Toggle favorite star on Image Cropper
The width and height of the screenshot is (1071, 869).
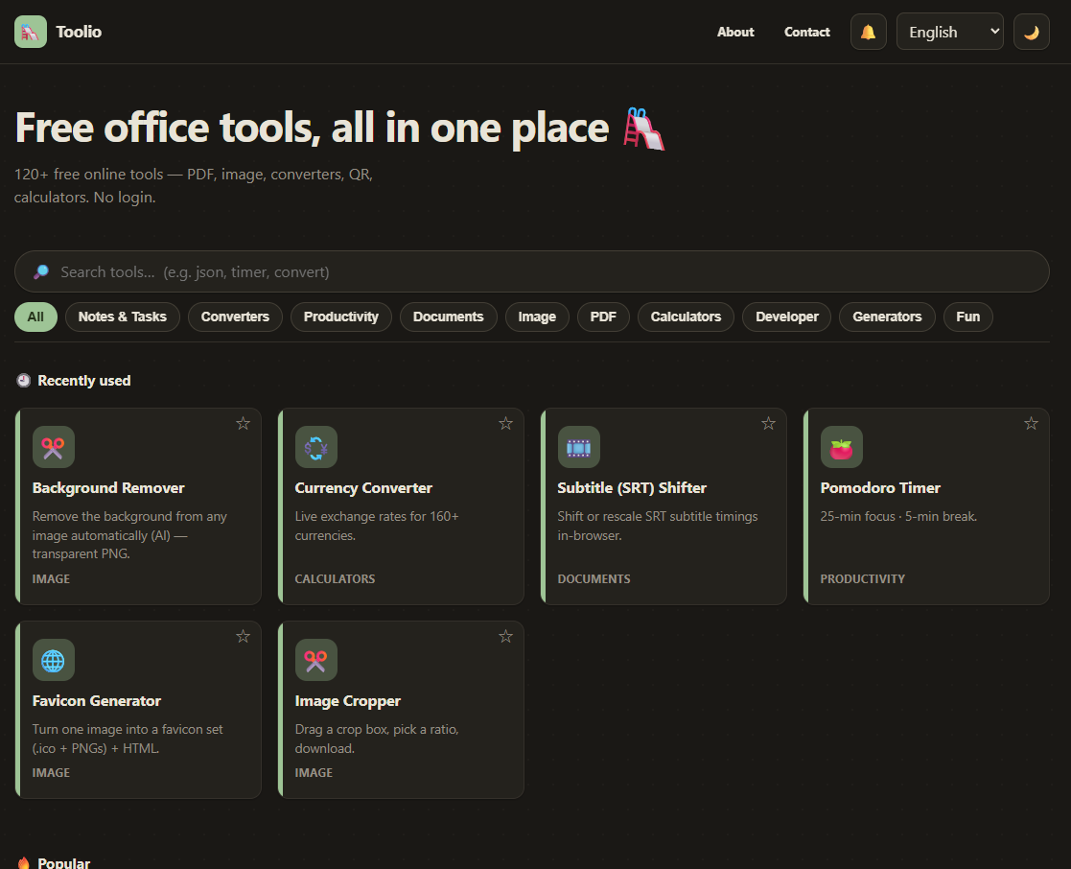pos(505,636)
